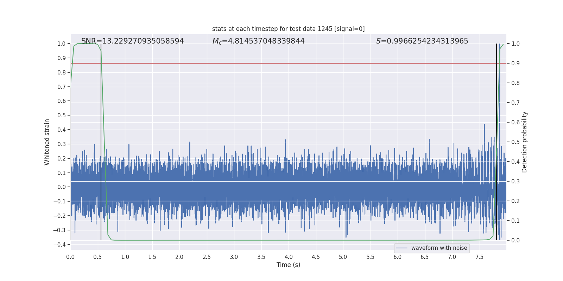The width and height of the screenshot is (563, 281).
Task: Click the 7.0 tick on the time axis
Action: (452, 257)
